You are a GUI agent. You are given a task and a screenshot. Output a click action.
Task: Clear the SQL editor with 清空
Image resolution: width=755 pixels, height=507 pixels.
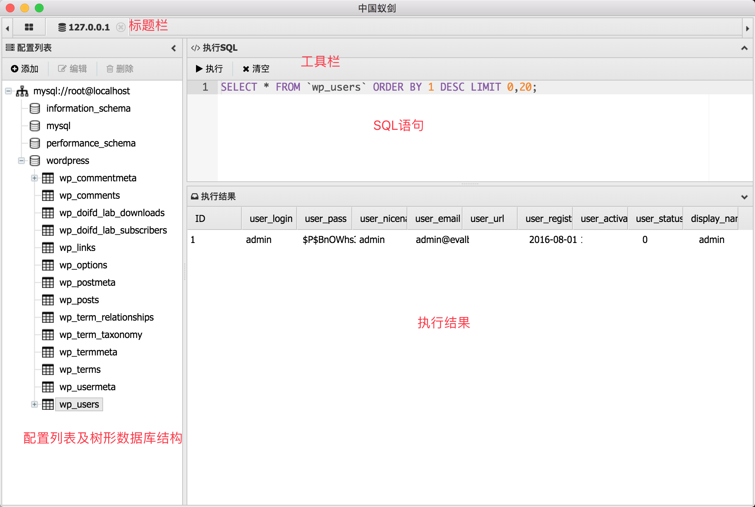pos(256,69)
